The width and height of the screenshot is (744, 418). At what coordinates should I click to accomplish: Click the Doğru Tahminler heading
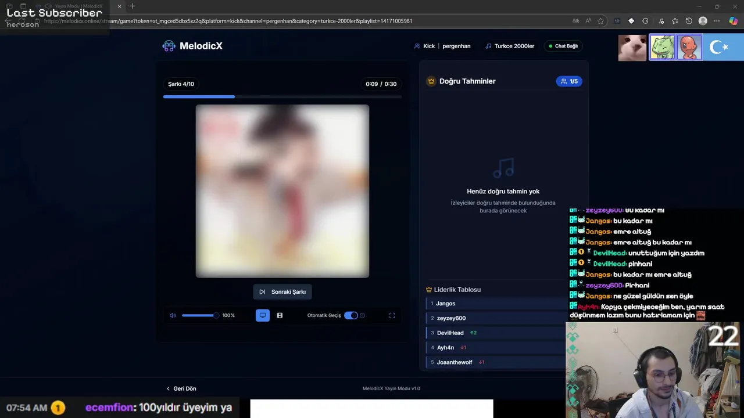467,81
